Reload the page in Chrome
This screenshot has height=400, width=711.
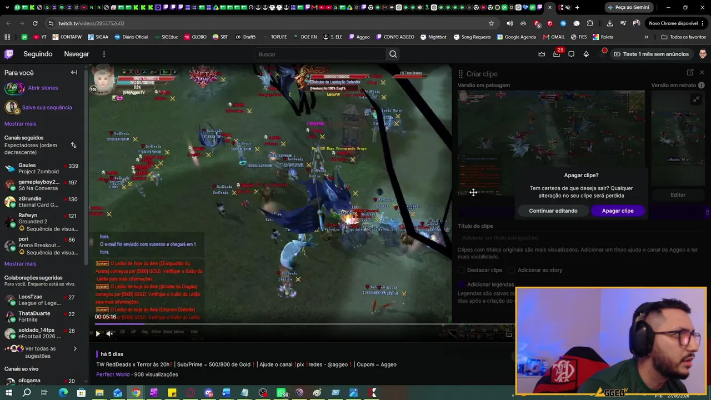tap(35, 23)
